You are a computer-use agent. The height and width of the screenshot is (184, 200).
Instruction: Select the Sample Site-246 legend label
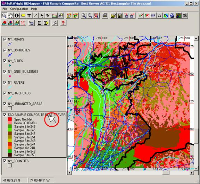[25, 151]
